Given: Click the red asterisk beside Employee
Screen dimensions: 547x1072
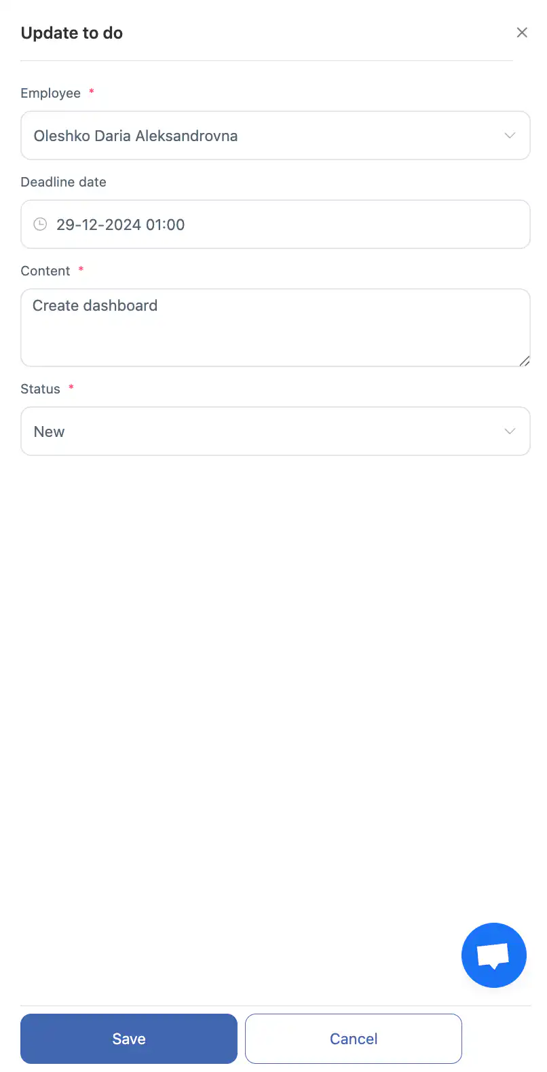Looking at the screenshot, I should [92, 92].
